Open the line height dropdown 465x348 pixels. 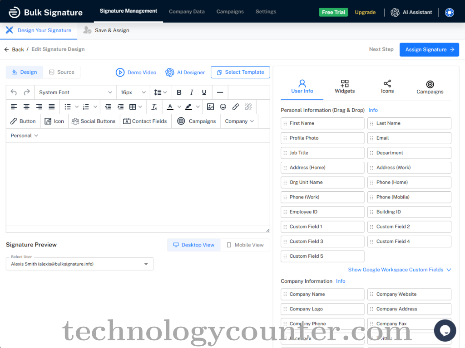pyautogui.click(x=160, y=92)
